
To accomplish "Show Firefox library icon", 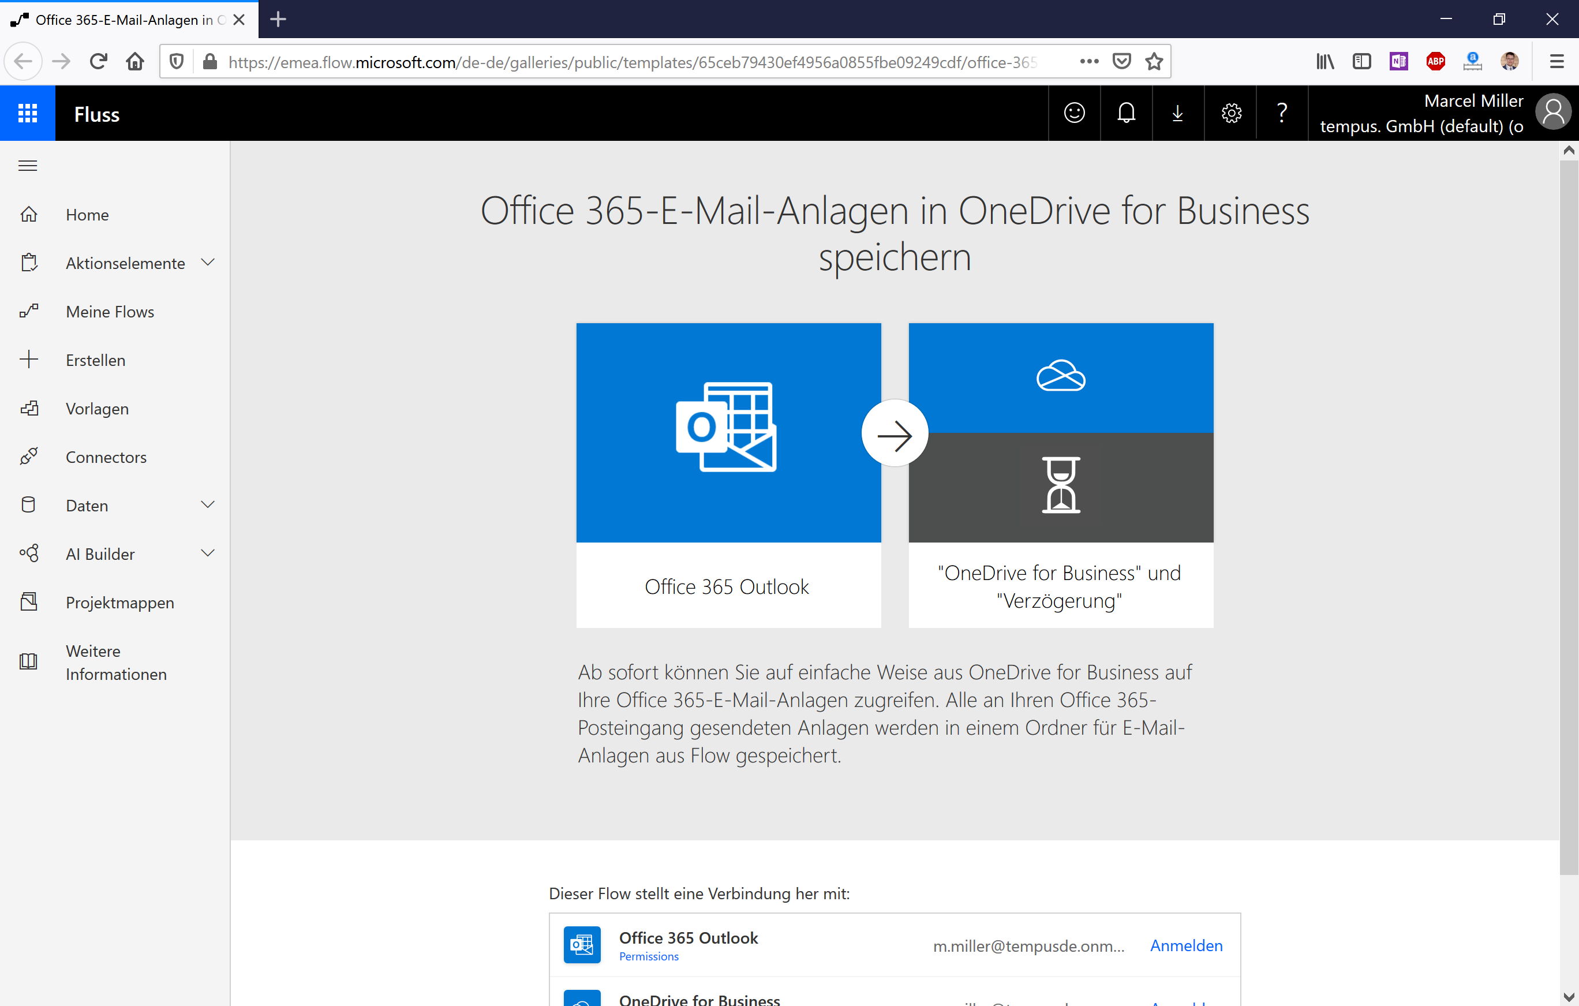I will [1325, 62].
